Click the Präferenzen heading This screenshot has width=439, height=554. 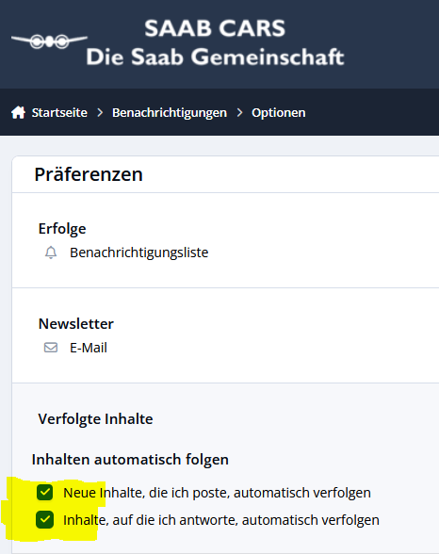point(89,174)
